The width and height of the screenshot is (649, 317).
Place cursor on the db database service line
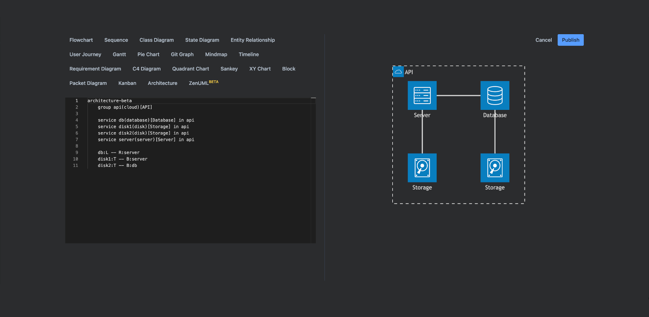point(146,120)
